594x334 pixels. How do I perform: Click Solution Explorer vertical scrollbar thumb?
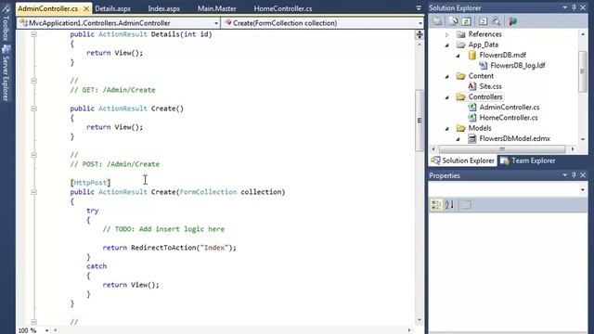point(583,71)
